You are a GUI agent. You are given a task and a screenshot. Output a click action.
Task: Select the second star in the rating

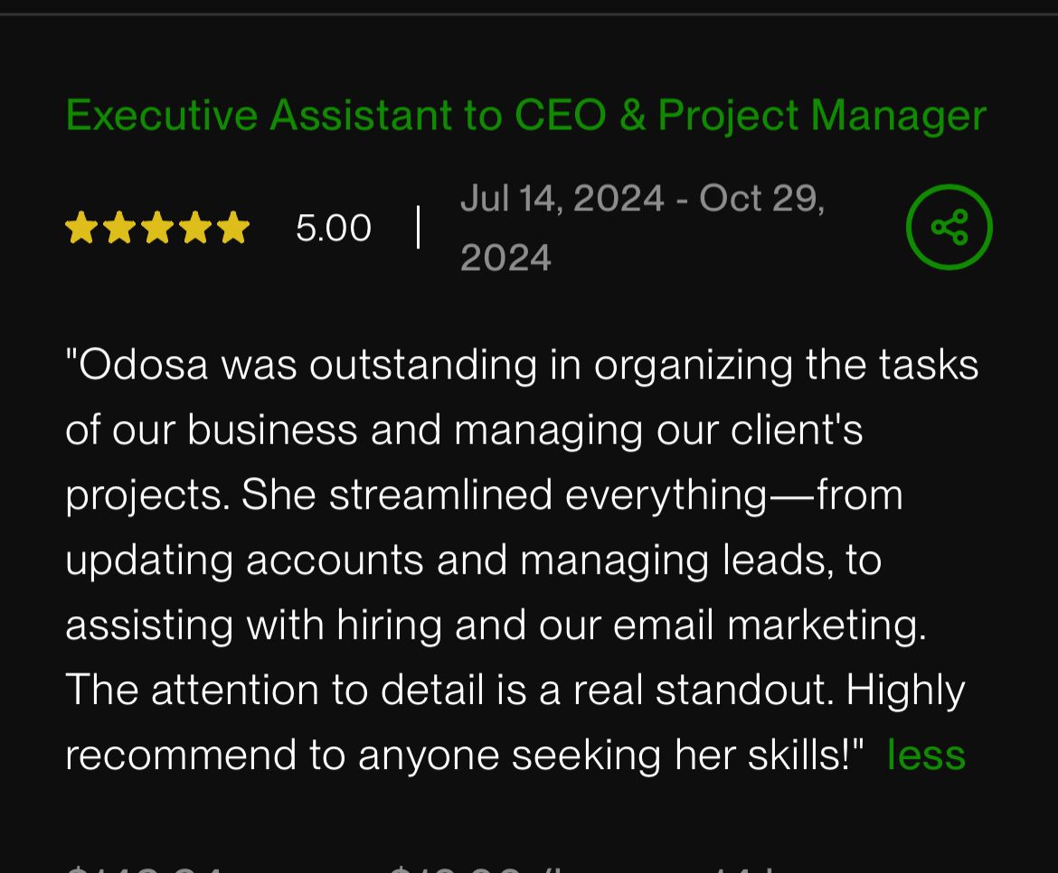tap(120, 227)
